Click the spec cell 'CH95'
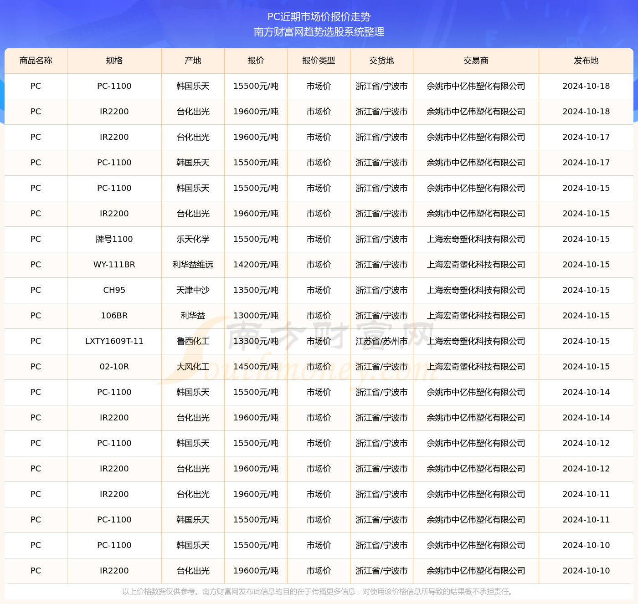This screenshot has width=638, height=604. pyautogui.click(x=114, y=290)
